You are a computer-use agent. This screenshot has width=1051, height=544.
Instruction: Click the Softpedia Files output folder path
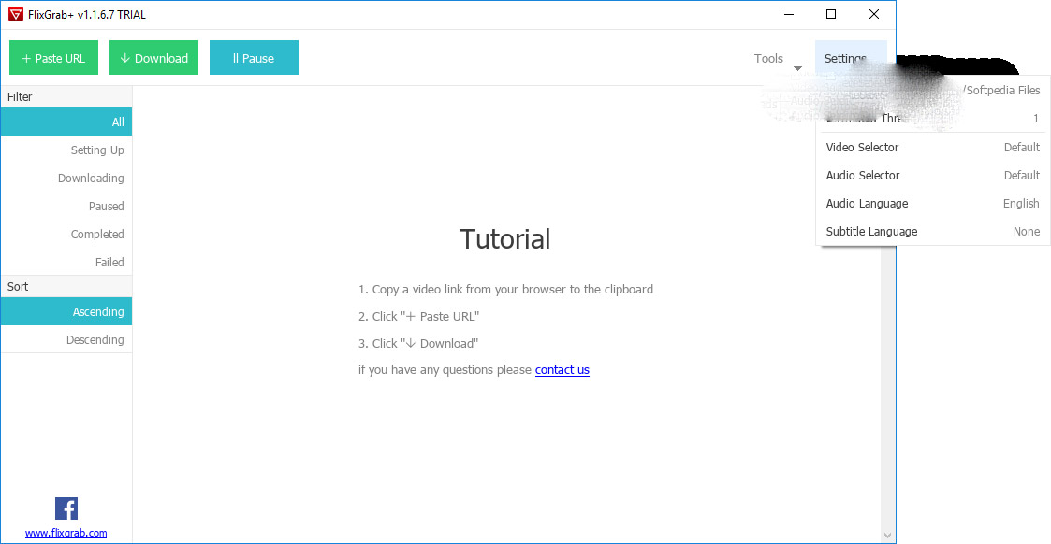click(x=1002, y=91)
